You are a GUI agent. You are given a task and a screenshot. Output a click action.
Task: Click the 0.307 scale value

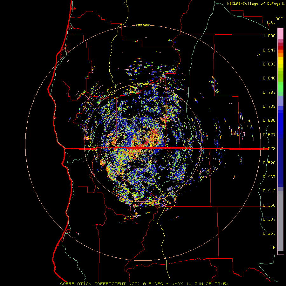pos(269,219)
